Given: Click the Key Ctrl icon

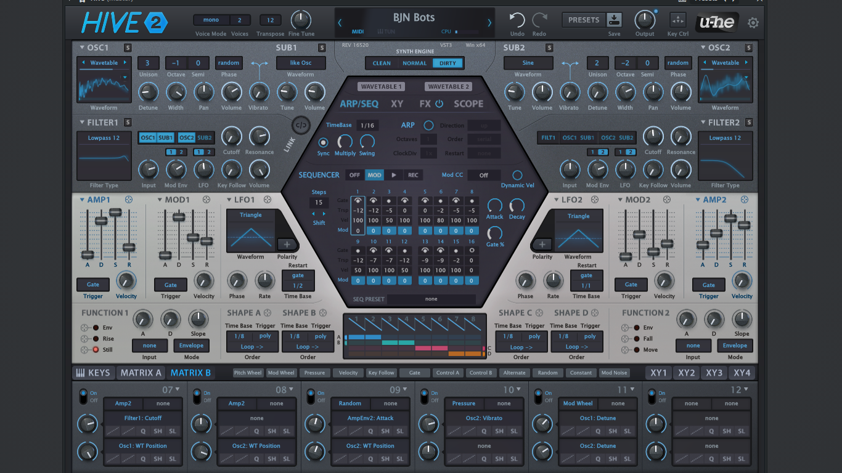Looking at the screenshot, I should pyautogui.click(x=678, y=20).
